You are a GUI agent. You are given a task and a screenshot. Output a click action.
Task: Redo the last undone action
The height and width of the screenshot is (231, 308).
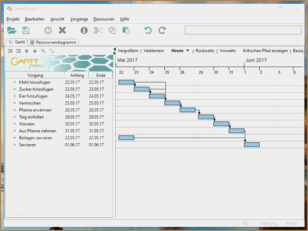point(162,30)
